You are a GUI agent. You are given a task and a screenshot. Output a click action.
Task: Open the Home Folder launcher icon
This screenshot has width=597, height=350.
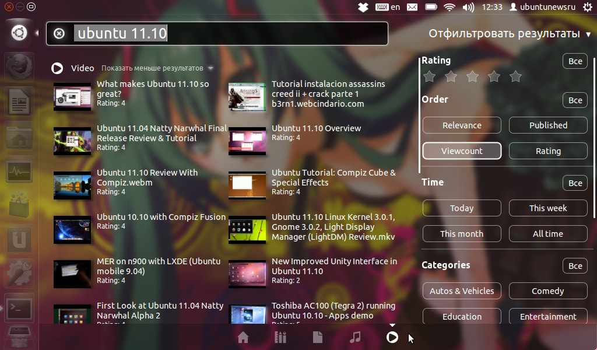coord(19,136)
